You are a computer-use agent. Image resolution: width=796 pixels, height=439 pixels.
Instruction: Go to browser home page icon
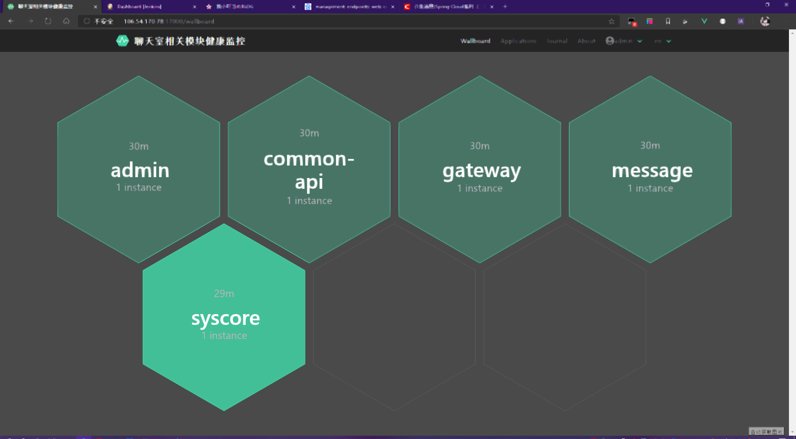coord(66,21)
